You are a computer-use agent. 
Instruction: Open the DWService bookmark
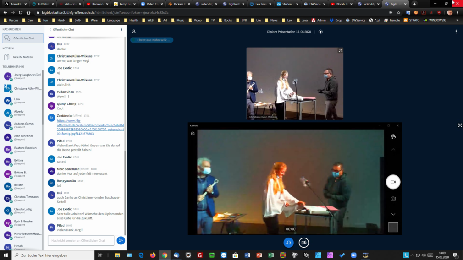[x=356, y=20]
